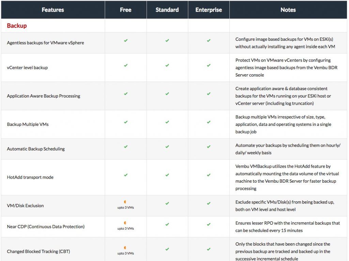Click Standard checkmark for Application Aware Backup Processing
Viewport: 349px width, 261px height.
(x=167, y=94)
